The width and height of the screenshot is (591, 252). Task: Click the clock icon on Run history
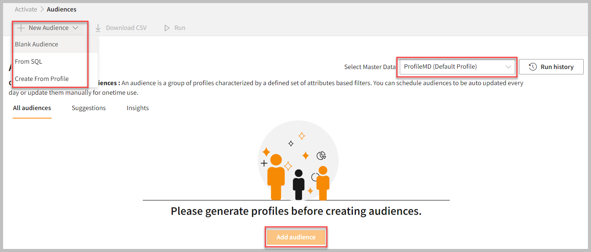533,67
